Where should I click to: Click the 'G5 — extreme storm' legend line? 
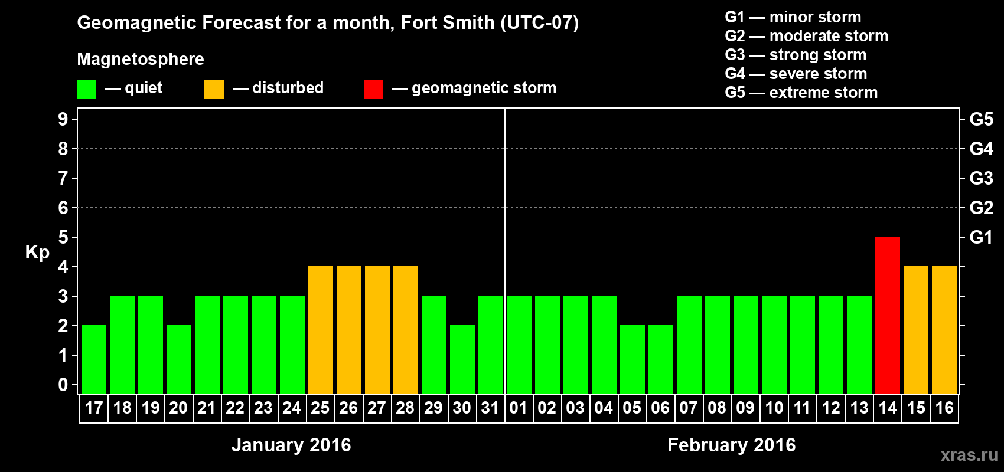click(x=801, y=93)
